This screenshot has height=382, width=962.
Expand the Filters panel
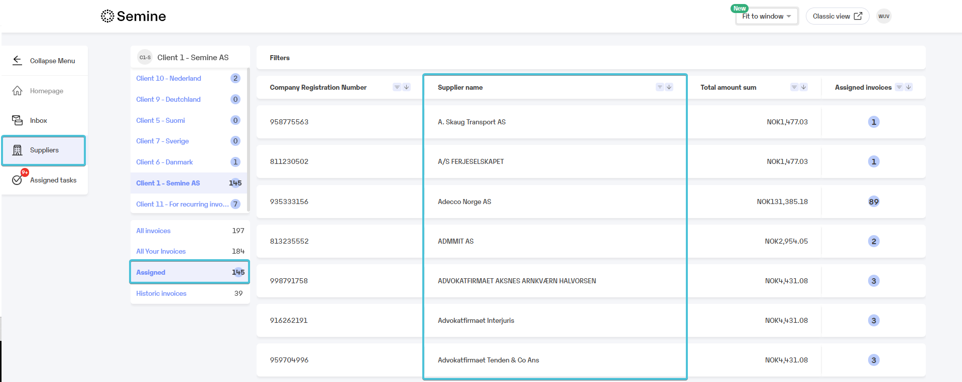click(591, 58)
